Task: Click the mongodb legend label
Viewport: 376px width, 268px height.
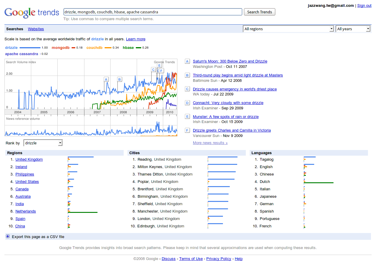Action: 61,48
